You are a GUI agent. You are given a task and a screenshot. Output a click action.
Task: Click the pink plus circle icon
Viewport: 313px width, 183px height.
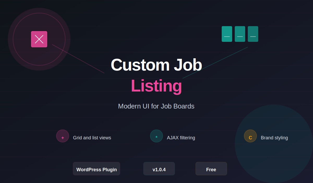[x=63, y=136]
